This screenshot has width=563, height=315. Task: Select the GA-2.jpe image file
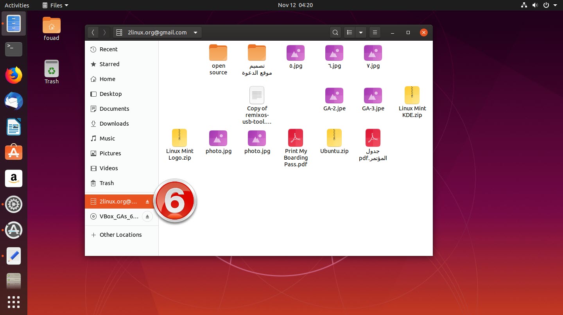[334, 99]
